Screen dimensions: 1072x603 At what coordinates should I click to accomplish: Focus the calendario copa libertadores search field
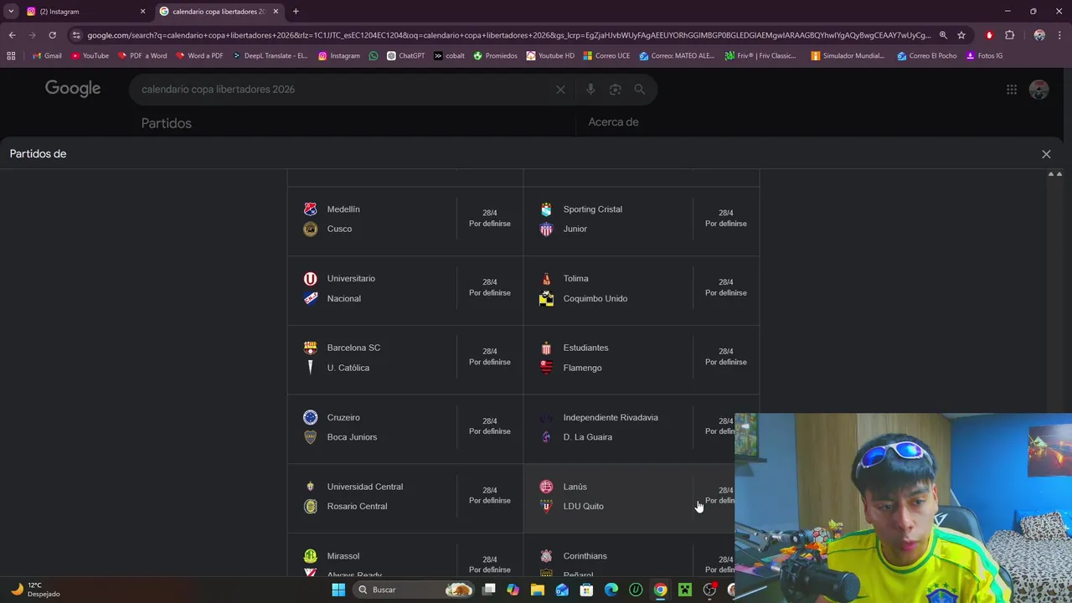tap(343, 90)
